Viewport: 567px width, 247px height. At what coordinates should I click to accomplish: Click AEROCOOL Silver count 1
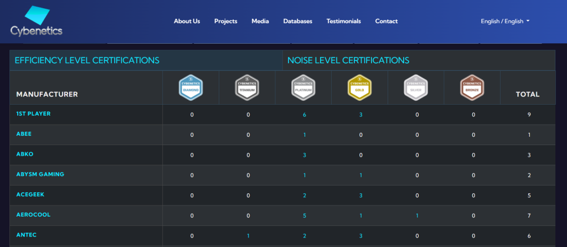pos(417,216)
